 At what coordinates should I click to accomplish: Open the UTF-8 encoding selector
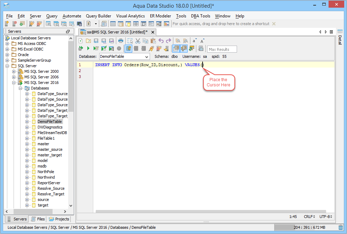325,217
